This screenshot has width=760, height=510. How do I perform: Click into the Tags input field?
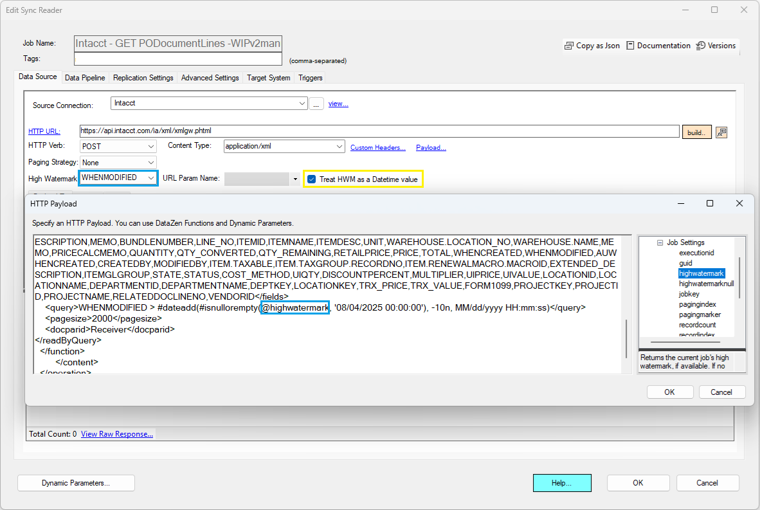click(x=178, y=59)
